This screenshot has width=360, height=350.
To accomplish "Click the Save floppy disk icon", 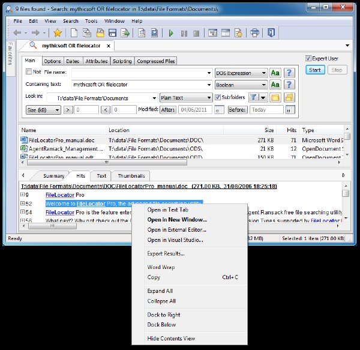I will click(113, 33).
